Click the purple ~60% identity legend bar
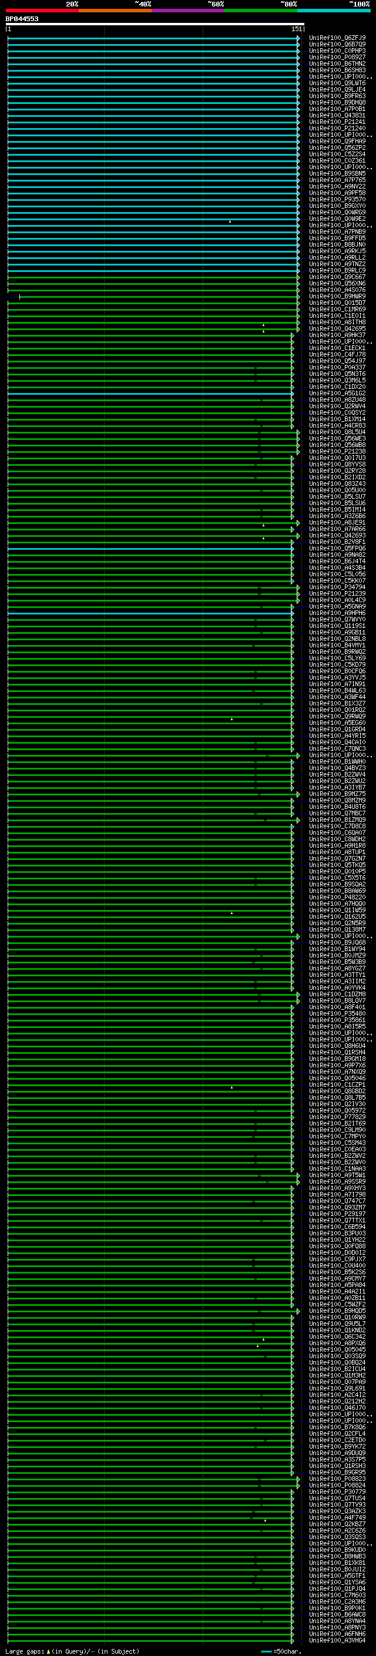Image resolution: width=376 pixels, height=1656 pixels. 189,11
